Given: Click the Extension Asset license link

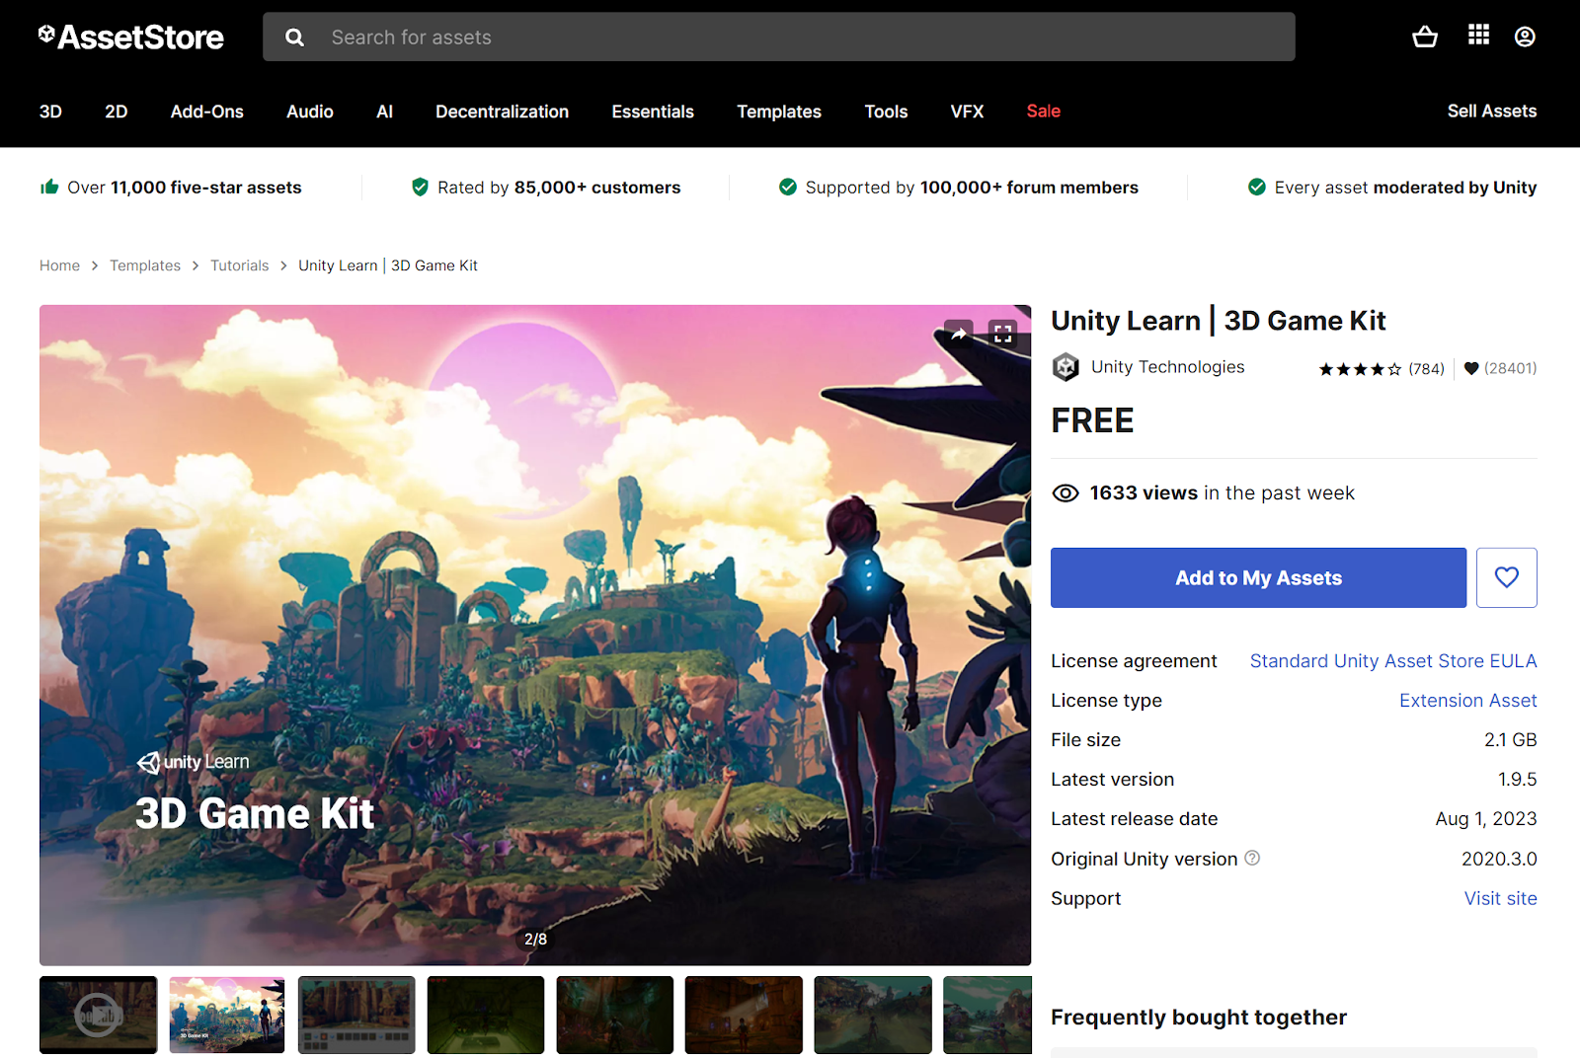Looking at the screenshot, I should tap(1467, 701).
